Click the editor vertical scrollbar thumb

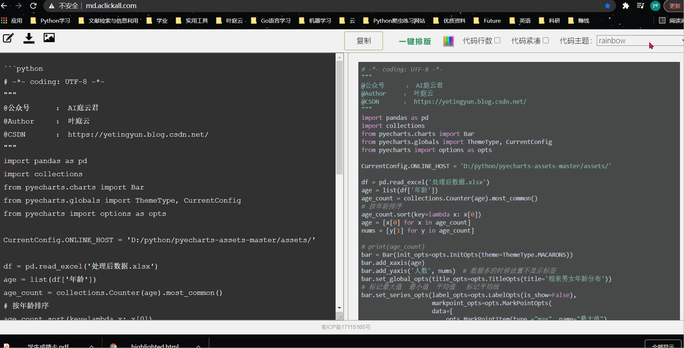tap(339, 118)
